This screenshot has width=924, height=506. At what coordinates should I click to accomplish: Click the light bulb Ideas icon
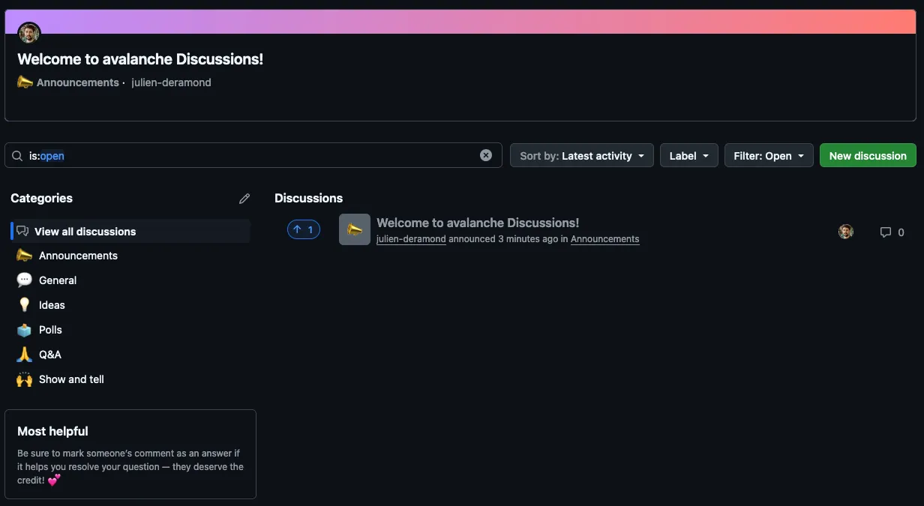click(25, 305)
